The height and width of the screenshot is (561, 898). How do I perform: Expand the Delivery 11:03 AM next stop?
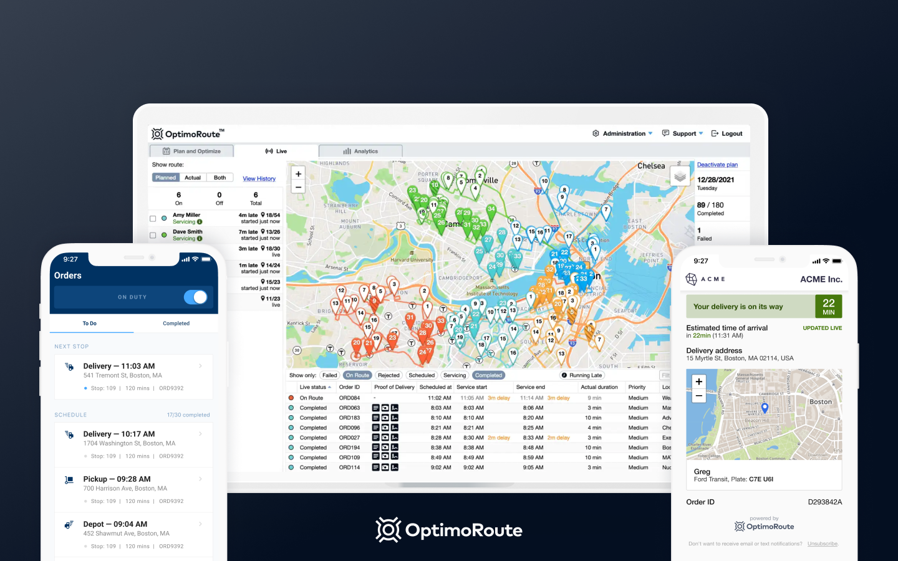point(133,376)
